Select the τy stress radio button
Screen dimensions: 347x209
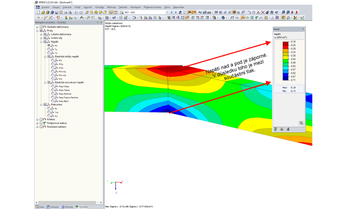[x=49, y=49]
